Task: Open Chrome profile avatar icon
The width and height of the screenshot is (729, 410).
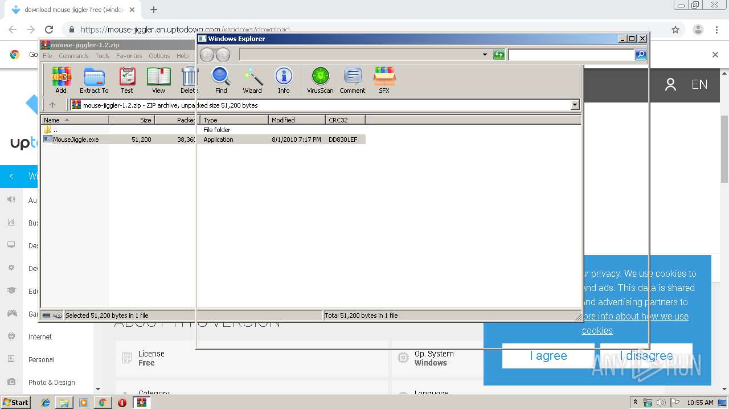Action: (698, 30)
